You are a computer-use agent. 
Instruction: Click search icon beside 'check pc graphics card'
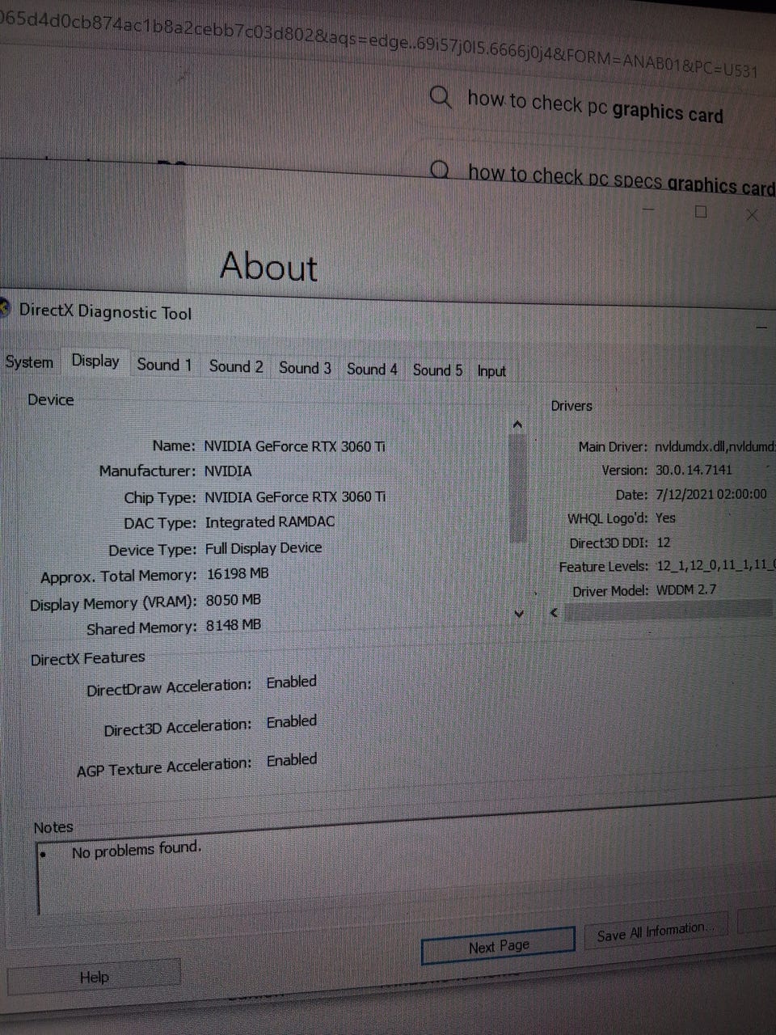click(x=441, y=98)
